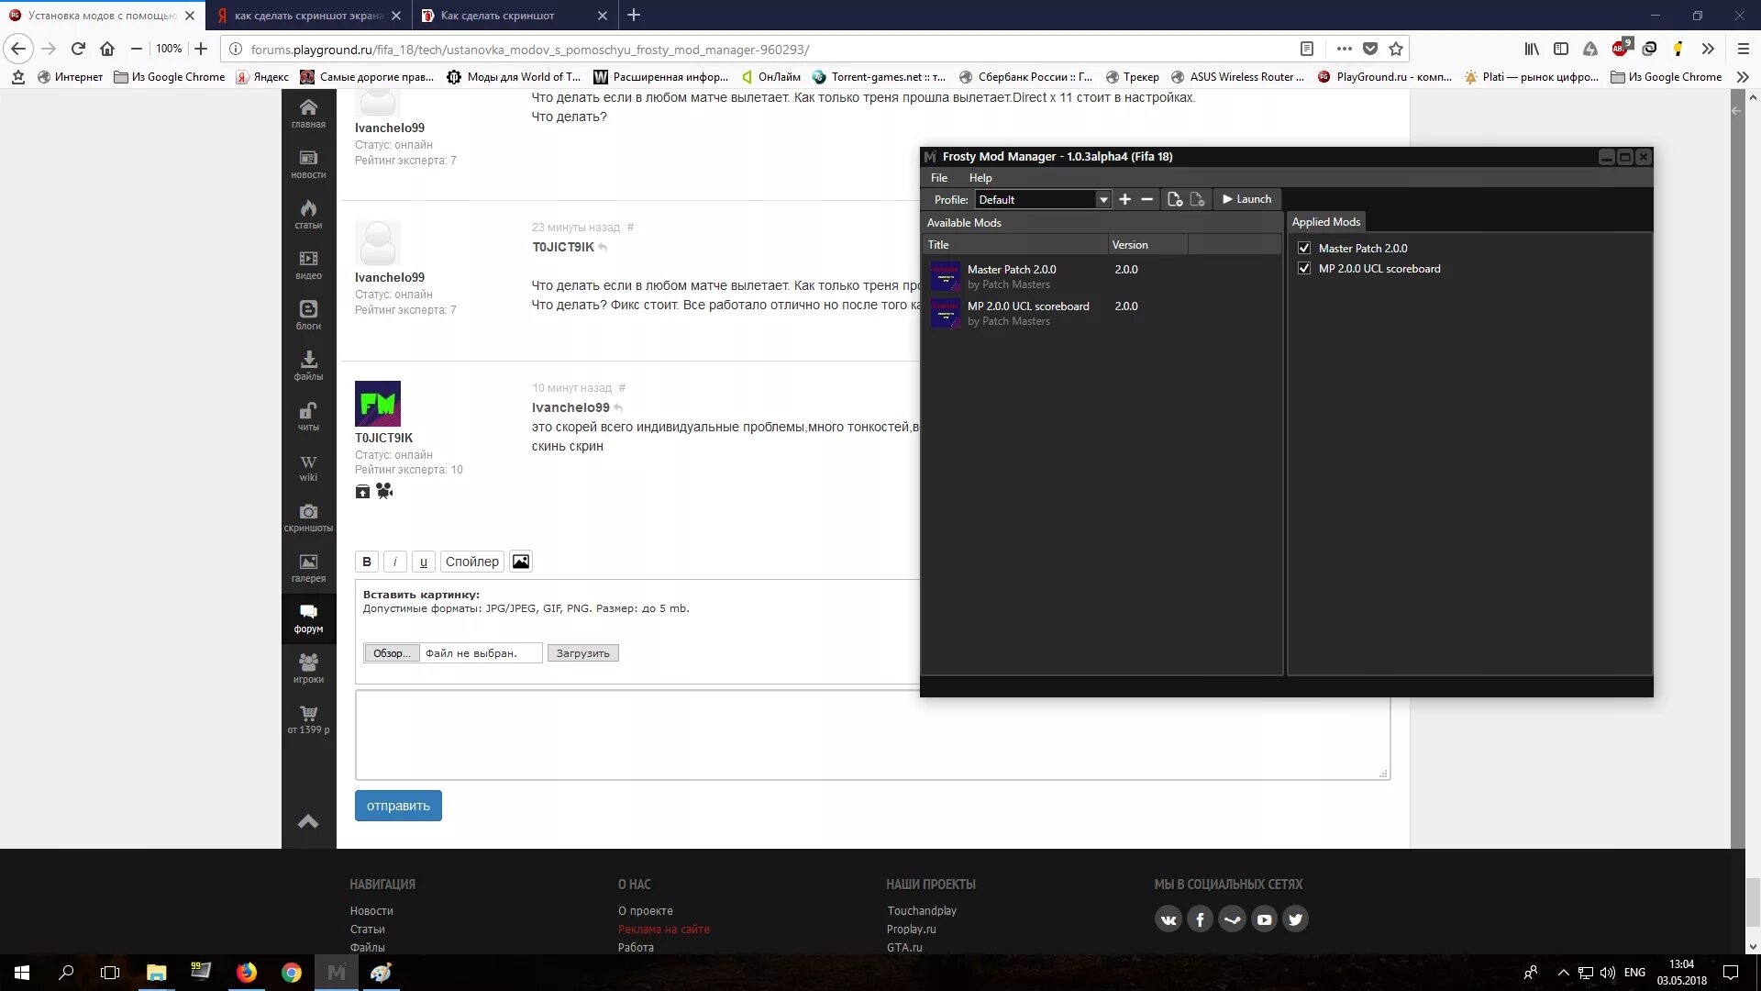Open the Игроки players sidebar section
The width and height of the screenshot is (1761, 991).
coord(308,669)
